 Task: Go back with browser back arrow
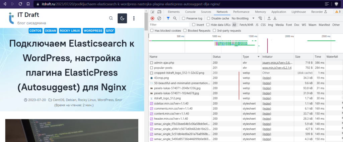(x=5, y=4)
